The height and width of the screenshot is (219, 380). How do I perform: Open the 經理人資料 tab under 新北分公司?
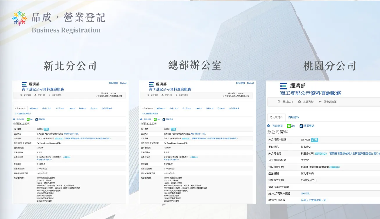coord(47,108)
